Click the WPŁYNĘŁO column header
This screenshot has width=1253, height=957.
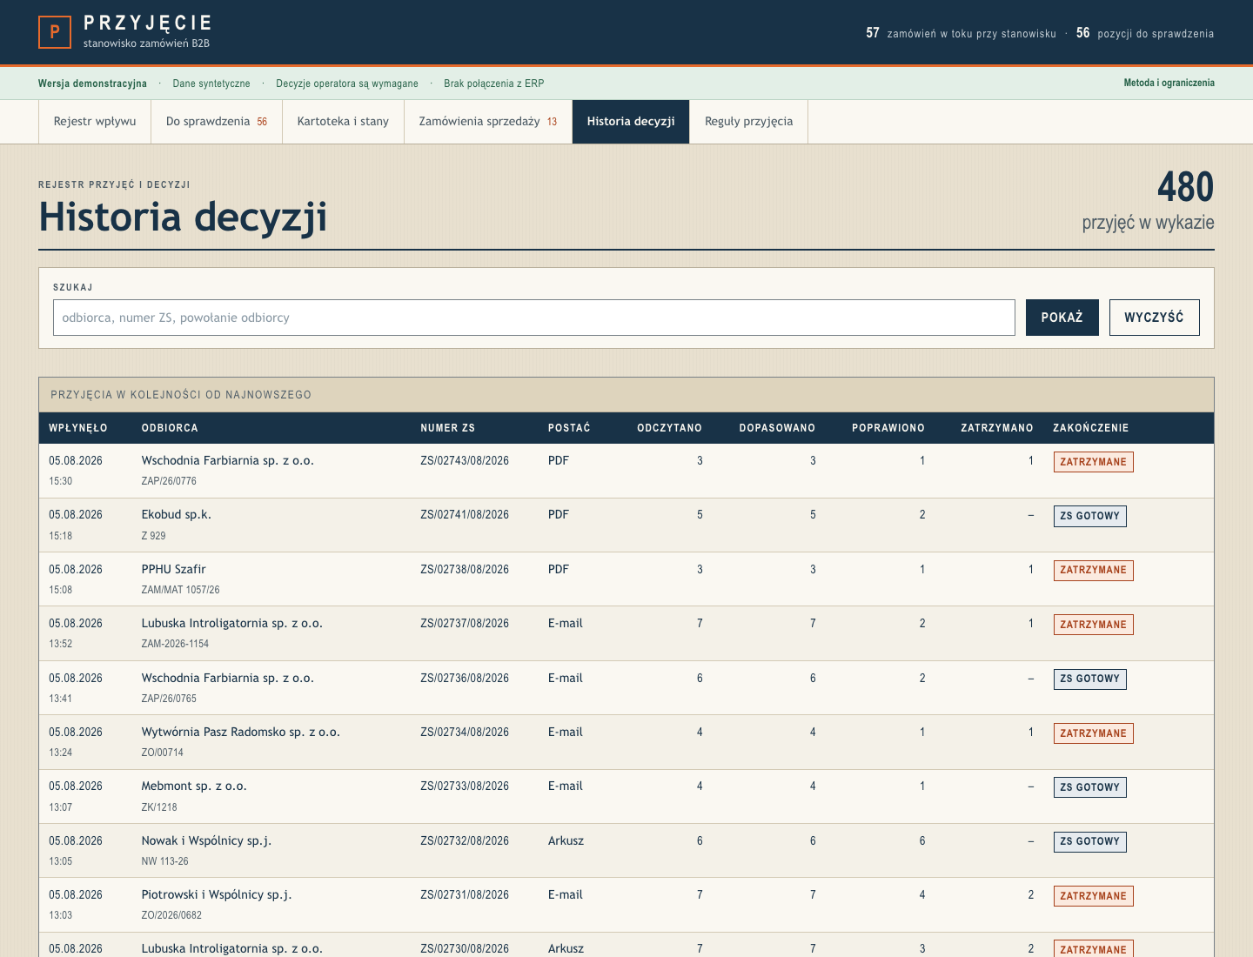click(x=78, y=428)
